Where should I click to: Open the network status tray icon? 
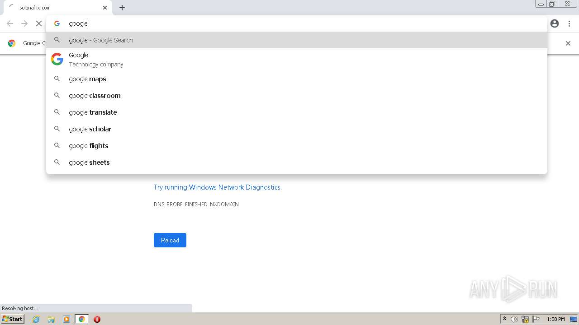525,319
